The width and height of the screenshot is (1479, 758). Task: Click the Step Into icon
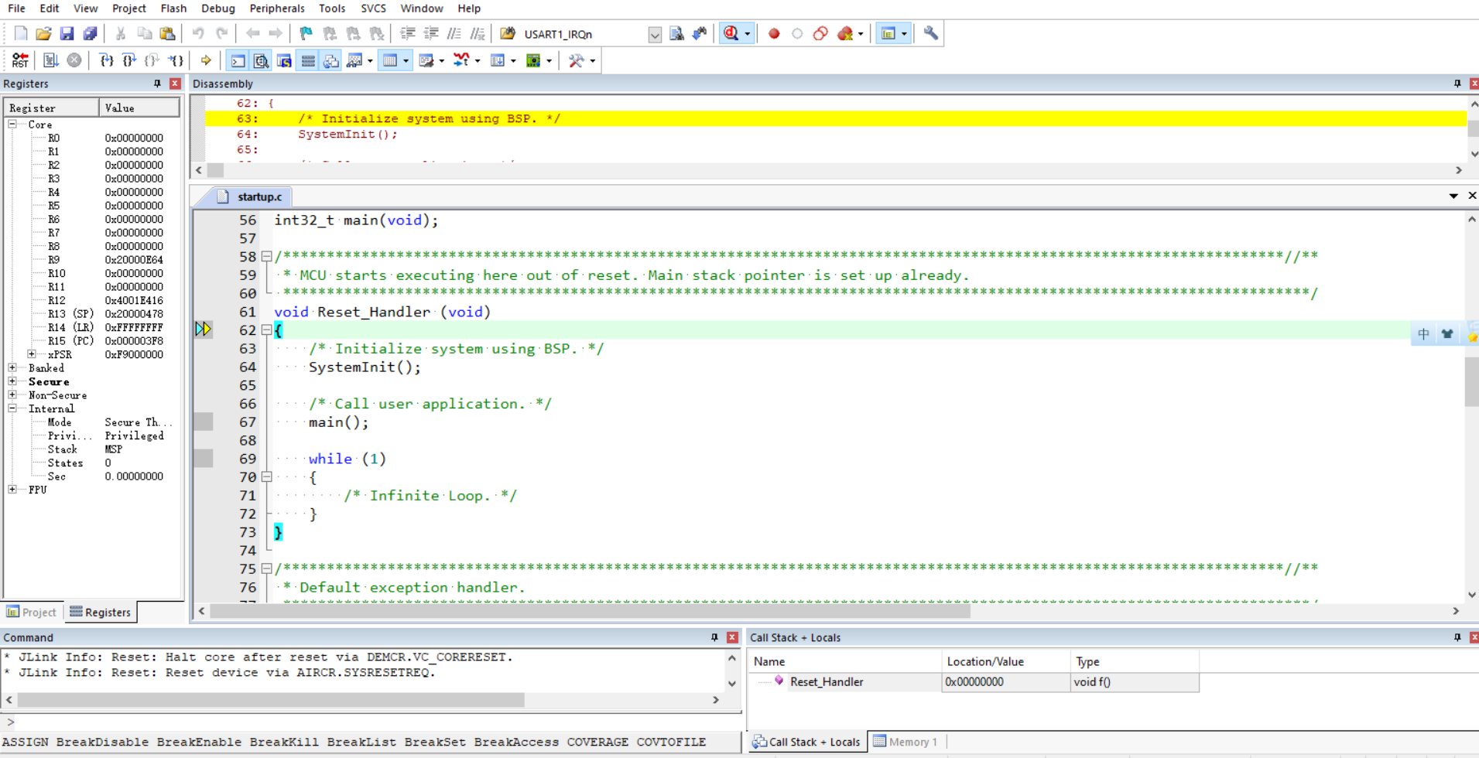point(106,60)
